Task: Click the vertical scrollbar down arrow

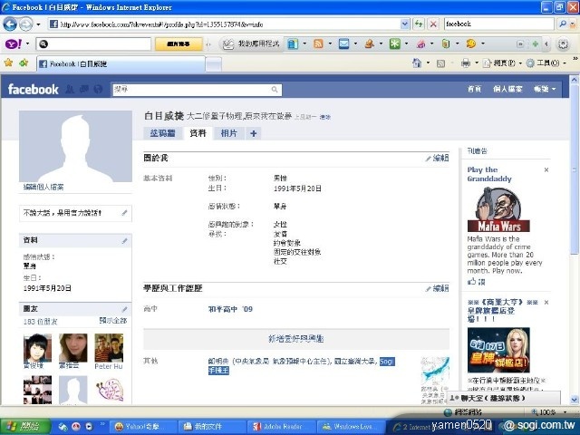Action: coord(574,400)
